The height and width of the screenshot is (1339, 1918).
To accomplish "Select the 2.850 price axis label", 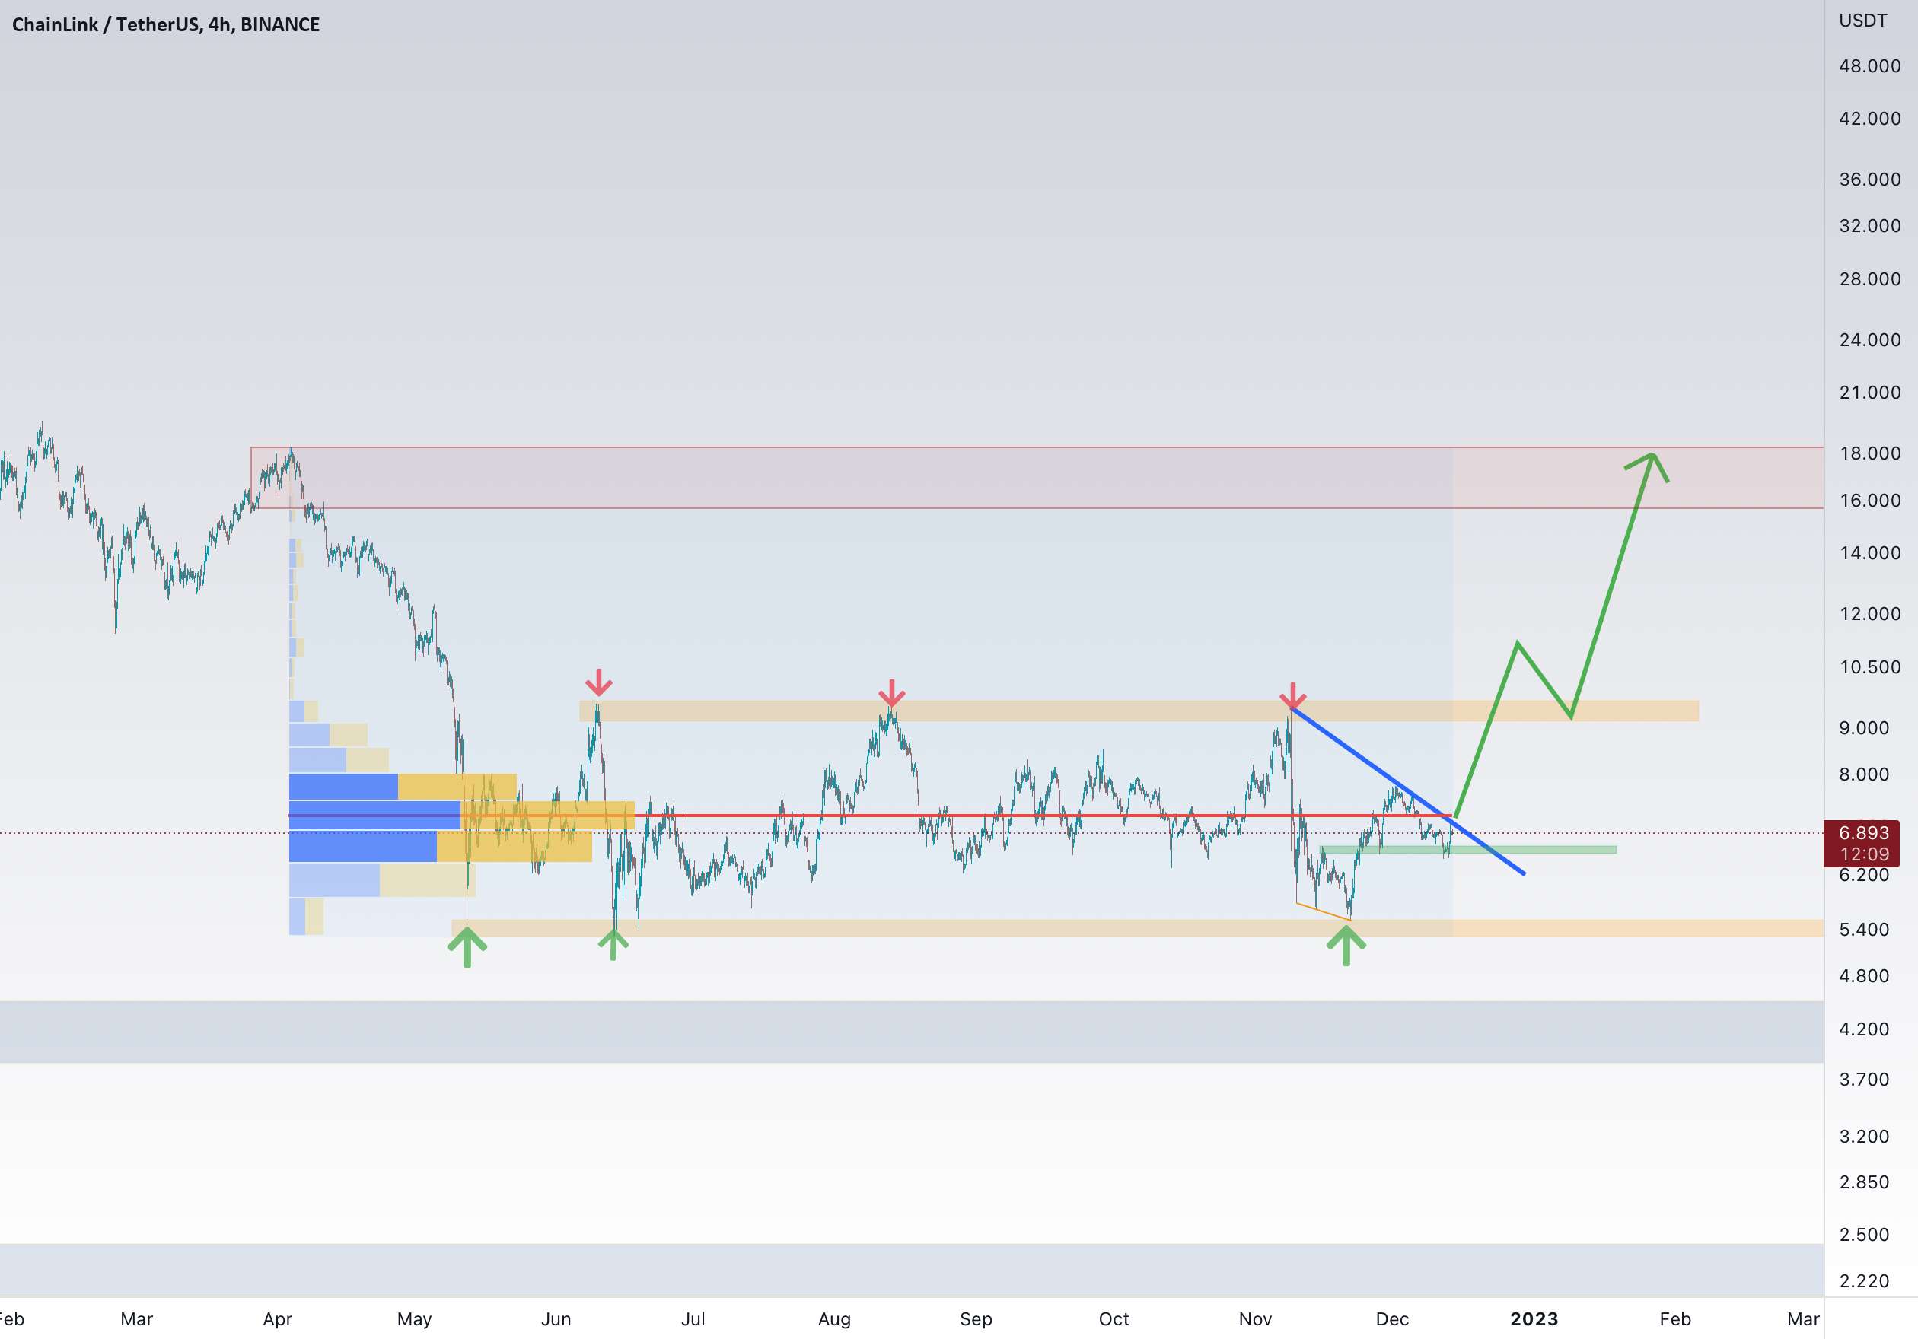I will click(1863, 1182).
